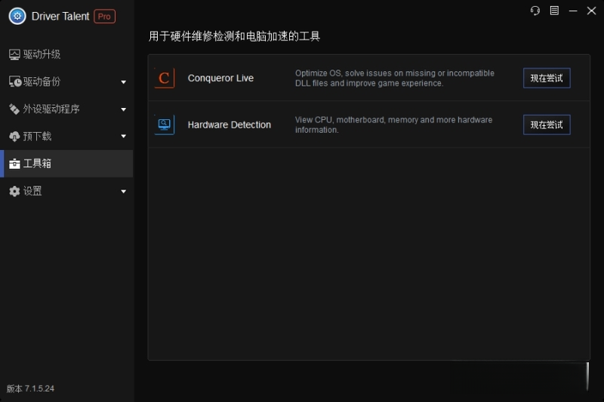Select 预下载 in sidebar

pos(66,137)
